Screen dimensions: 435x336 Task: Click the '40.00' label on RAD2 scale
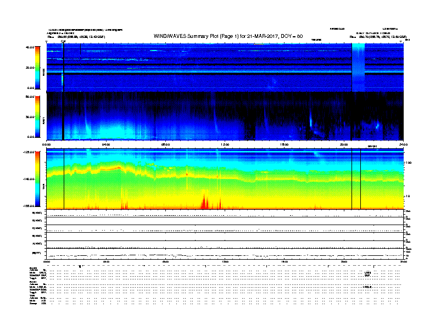coord(30,47)
